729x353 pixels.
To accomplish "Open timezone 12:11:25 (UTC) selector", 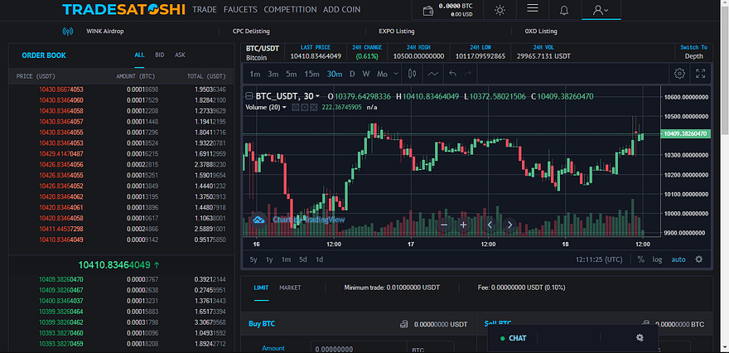I will pos(599,259).
